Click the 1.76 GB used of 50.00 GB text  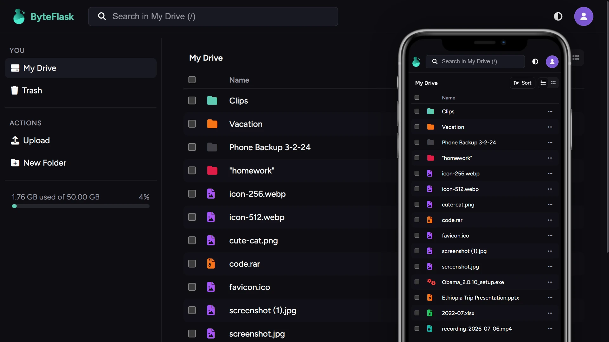pos(56,197)
